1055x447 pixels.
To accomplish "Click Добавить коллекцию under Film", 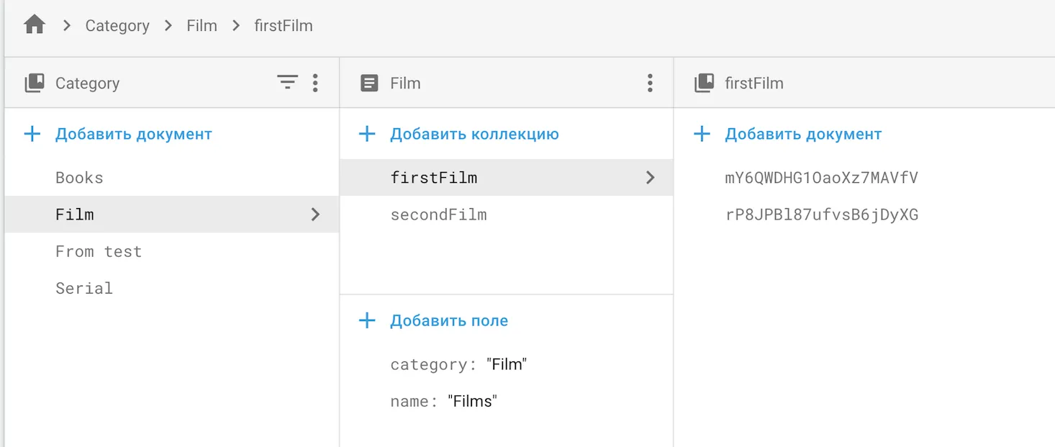I will tap(474, 134).
